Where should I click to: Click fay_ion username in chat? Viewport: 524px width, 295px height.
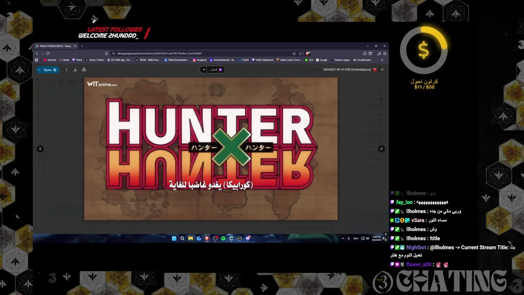tap(404, 202)
